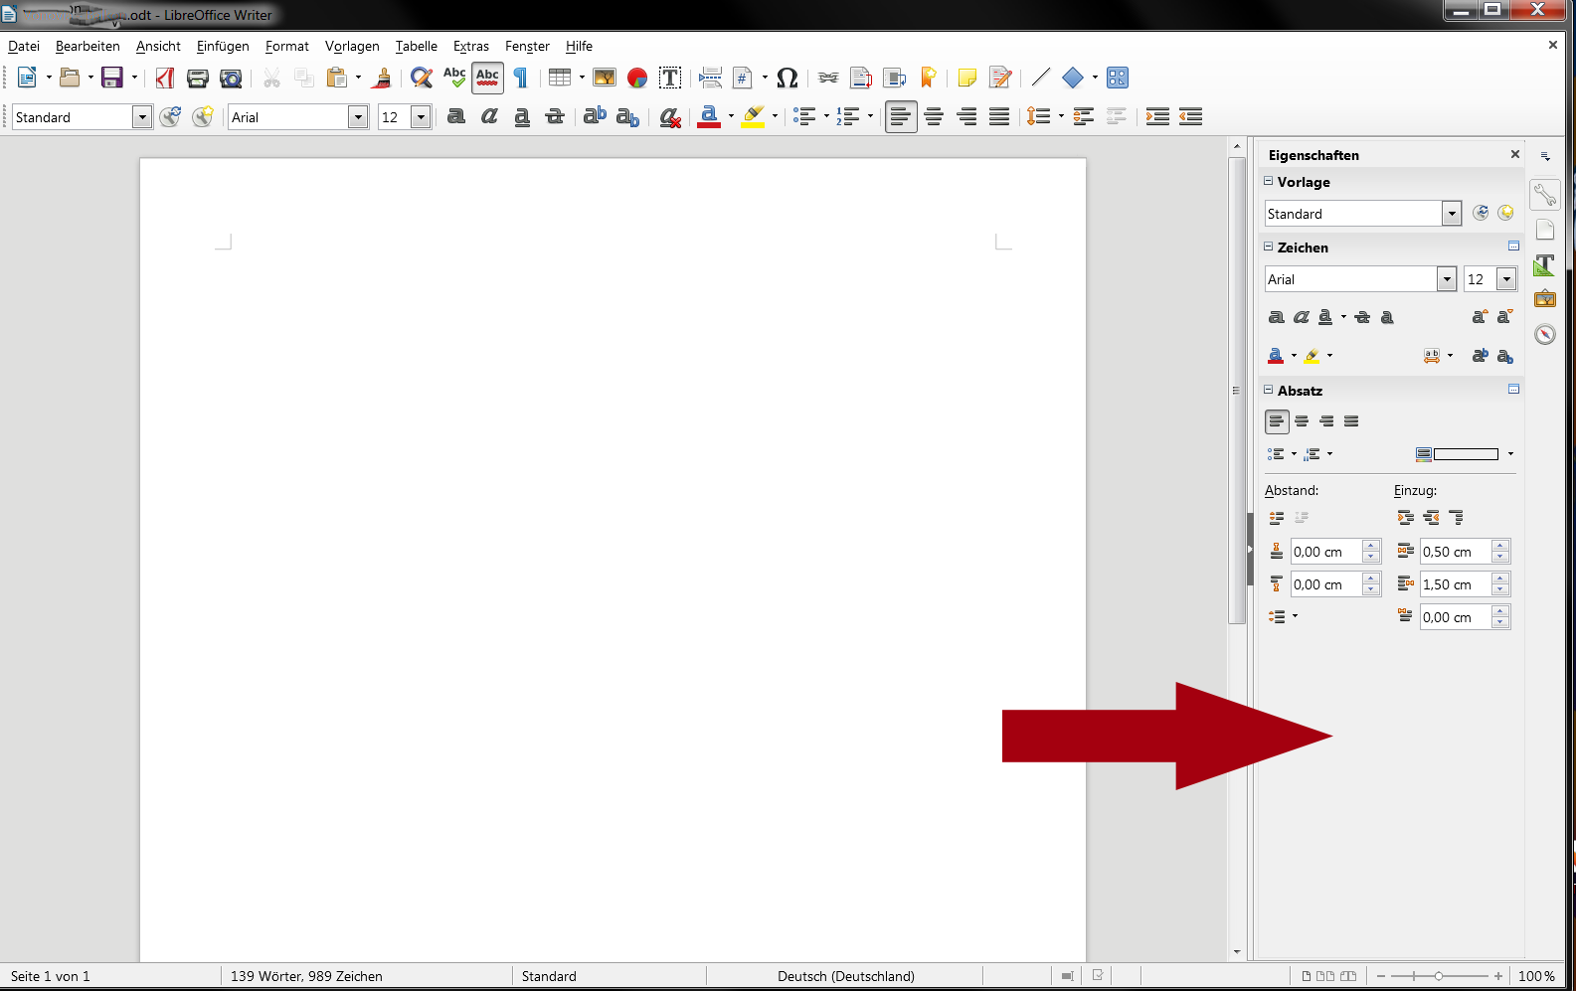Export directly as PDF icon
The image size is (1576, 991).
(165, 78)
